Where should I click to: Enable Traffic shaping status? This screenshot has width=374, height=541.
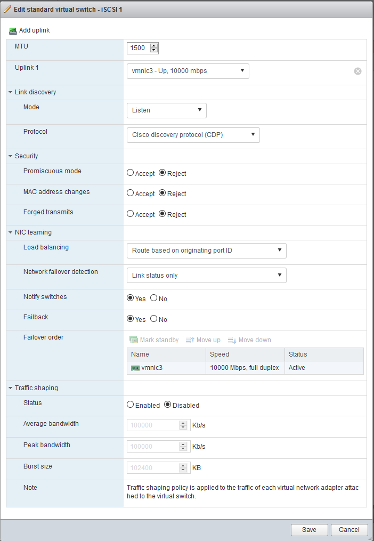(x=130, y=405)
